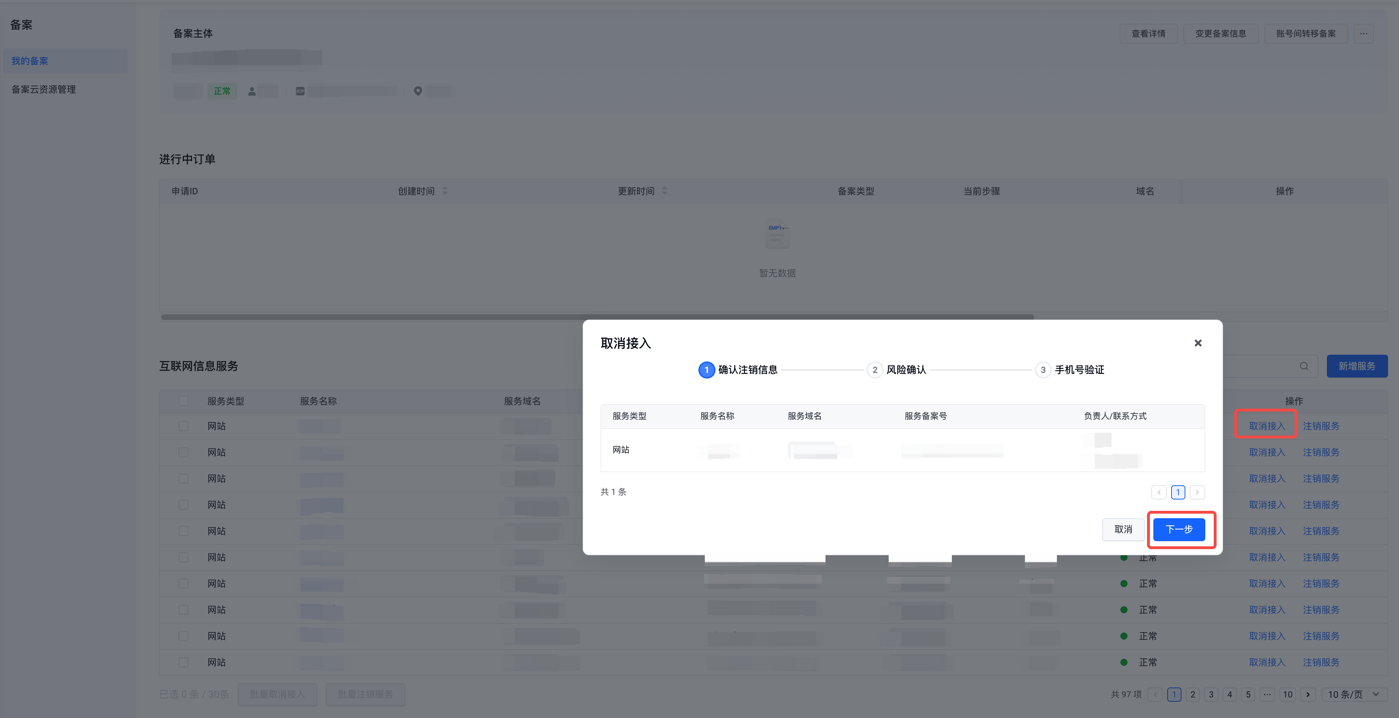Click the search magnifier icon
Image resolution: width=1399 pixels, height=718 pixels.
1304,366
